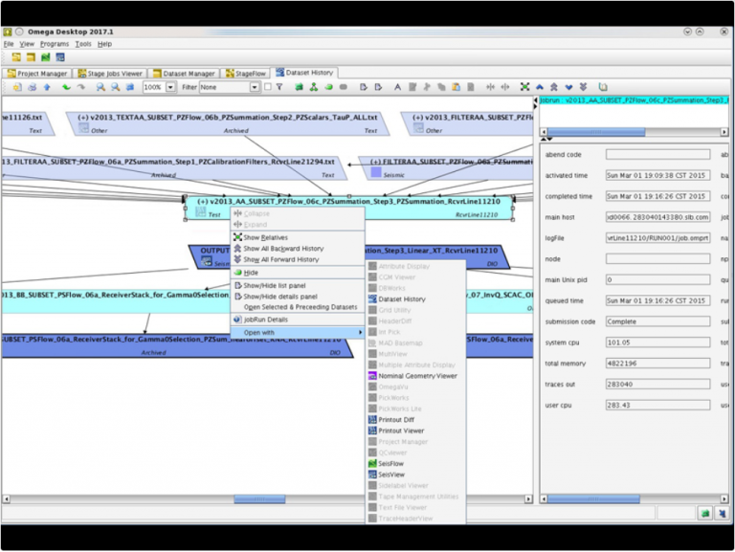Click the Printout Viewer icon in submenu
Viewport: 735px width, 552px height.
(372, 431)
